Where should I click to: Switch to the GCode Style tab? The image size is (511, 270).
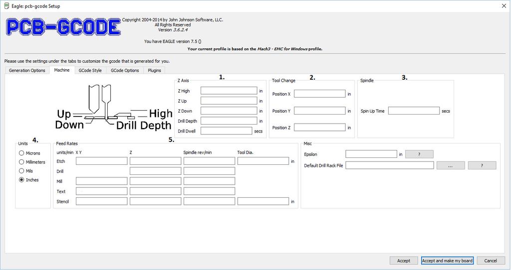point(90,70)
